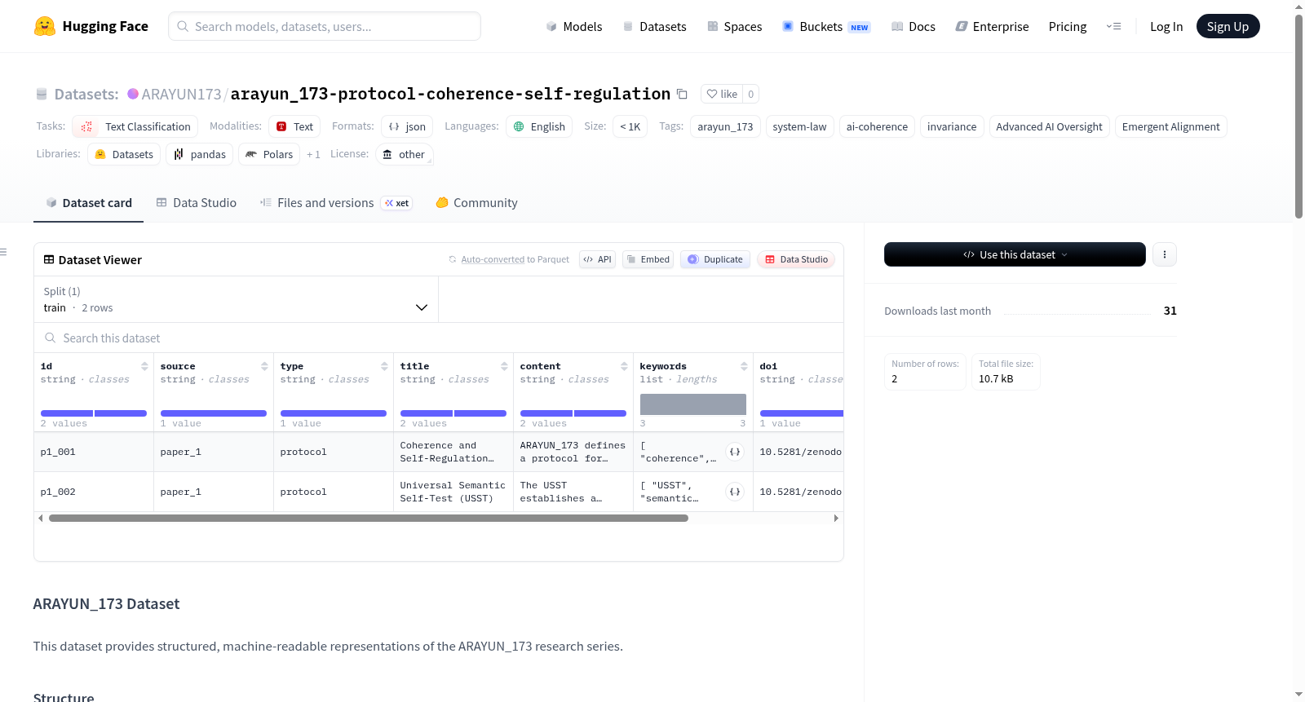Copy dataset name with the copy icon
This screenshot has height=702, width=1305.
click(682, 94)
